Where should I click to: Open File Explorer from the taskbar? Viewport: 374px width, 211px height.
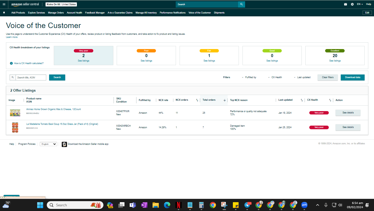click(x=156, y=205)
